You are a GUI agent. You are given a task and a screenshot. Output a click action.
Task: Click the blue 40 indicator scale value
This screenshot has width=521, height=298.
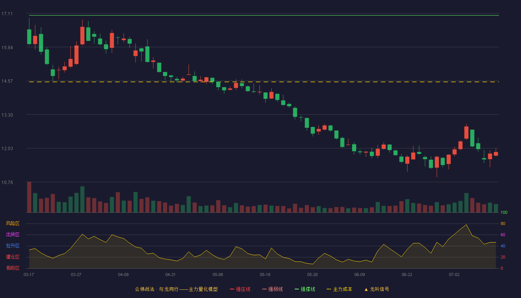[503, 246]
